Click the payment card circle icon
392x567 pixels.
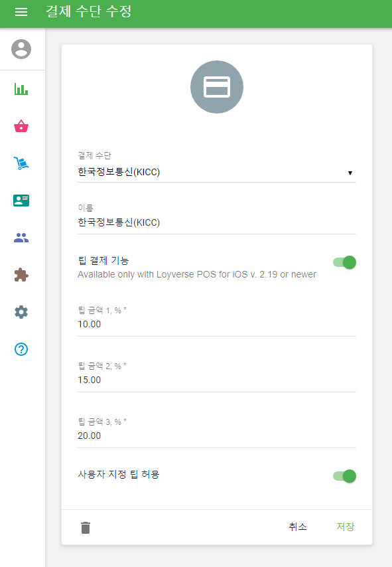coord(217,86)
